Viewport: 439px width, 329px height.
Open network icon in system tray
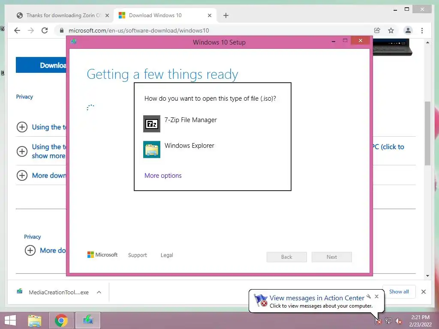(x=388, y=320)
